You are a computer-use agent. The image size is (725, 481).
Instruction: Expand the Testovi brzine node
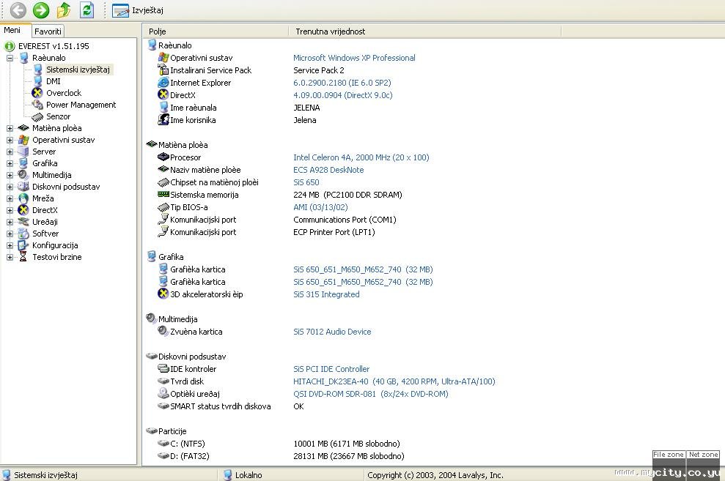pyautogui.click(x=10, y=257)
